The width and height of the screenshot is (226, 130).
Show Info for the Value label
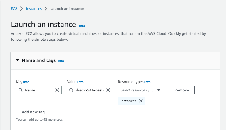click(x=80, y=82)
